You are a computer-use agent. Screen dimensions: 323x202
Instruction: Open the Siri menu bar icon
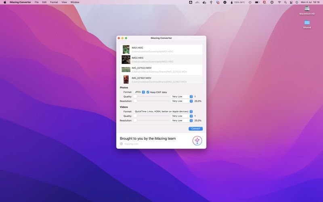coord(297,2)
